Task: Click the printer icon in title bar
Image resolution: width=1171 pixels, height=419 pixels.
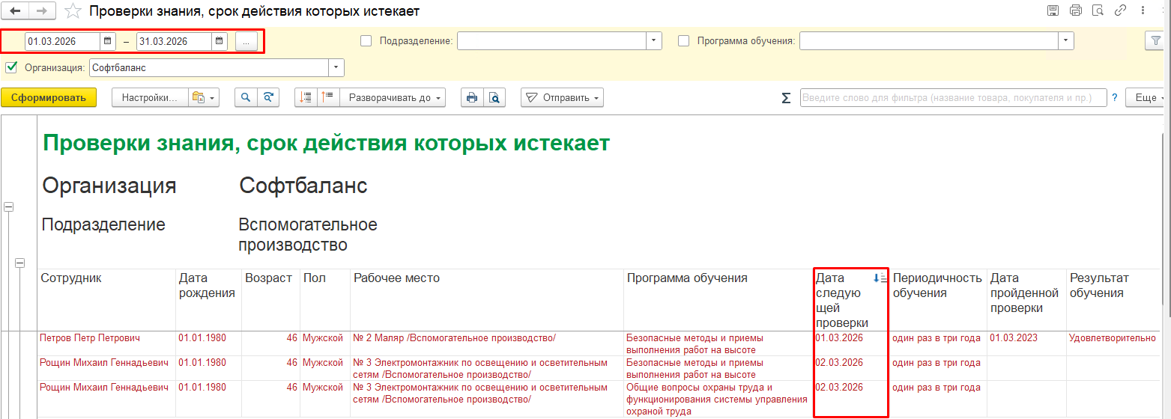Action: [x=1076, y=10]
